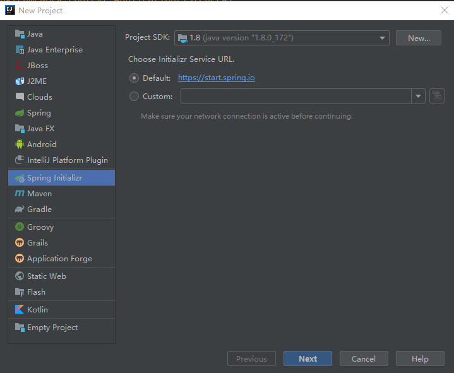Screen dimensions: 454x373
Task: Click the icon button beside Custom URL field
Action: pos(437,96)
